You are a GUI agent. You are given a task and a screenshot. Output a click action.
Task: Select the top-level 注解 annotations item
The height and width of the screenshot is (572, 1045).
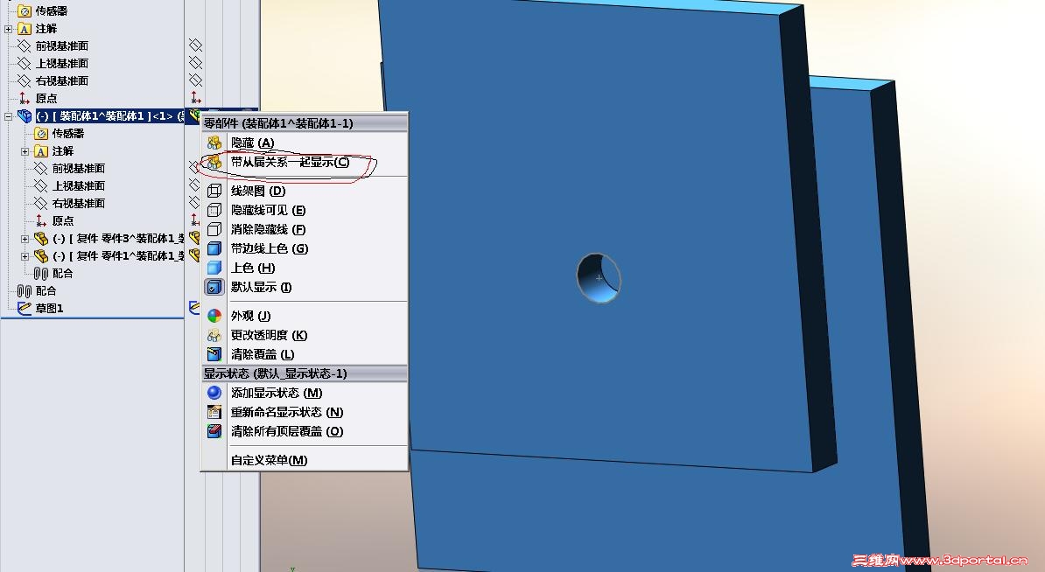point(38,29)
